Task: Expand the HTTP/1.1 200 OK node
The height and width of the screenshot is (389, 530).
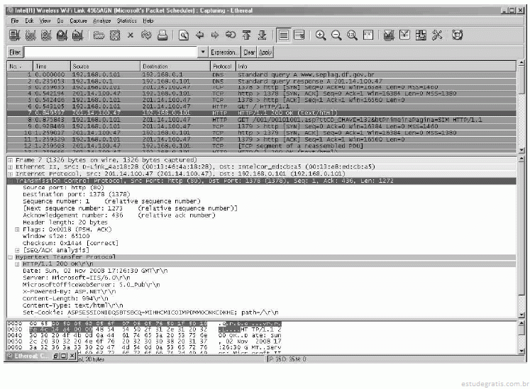Action: (17, 264)
